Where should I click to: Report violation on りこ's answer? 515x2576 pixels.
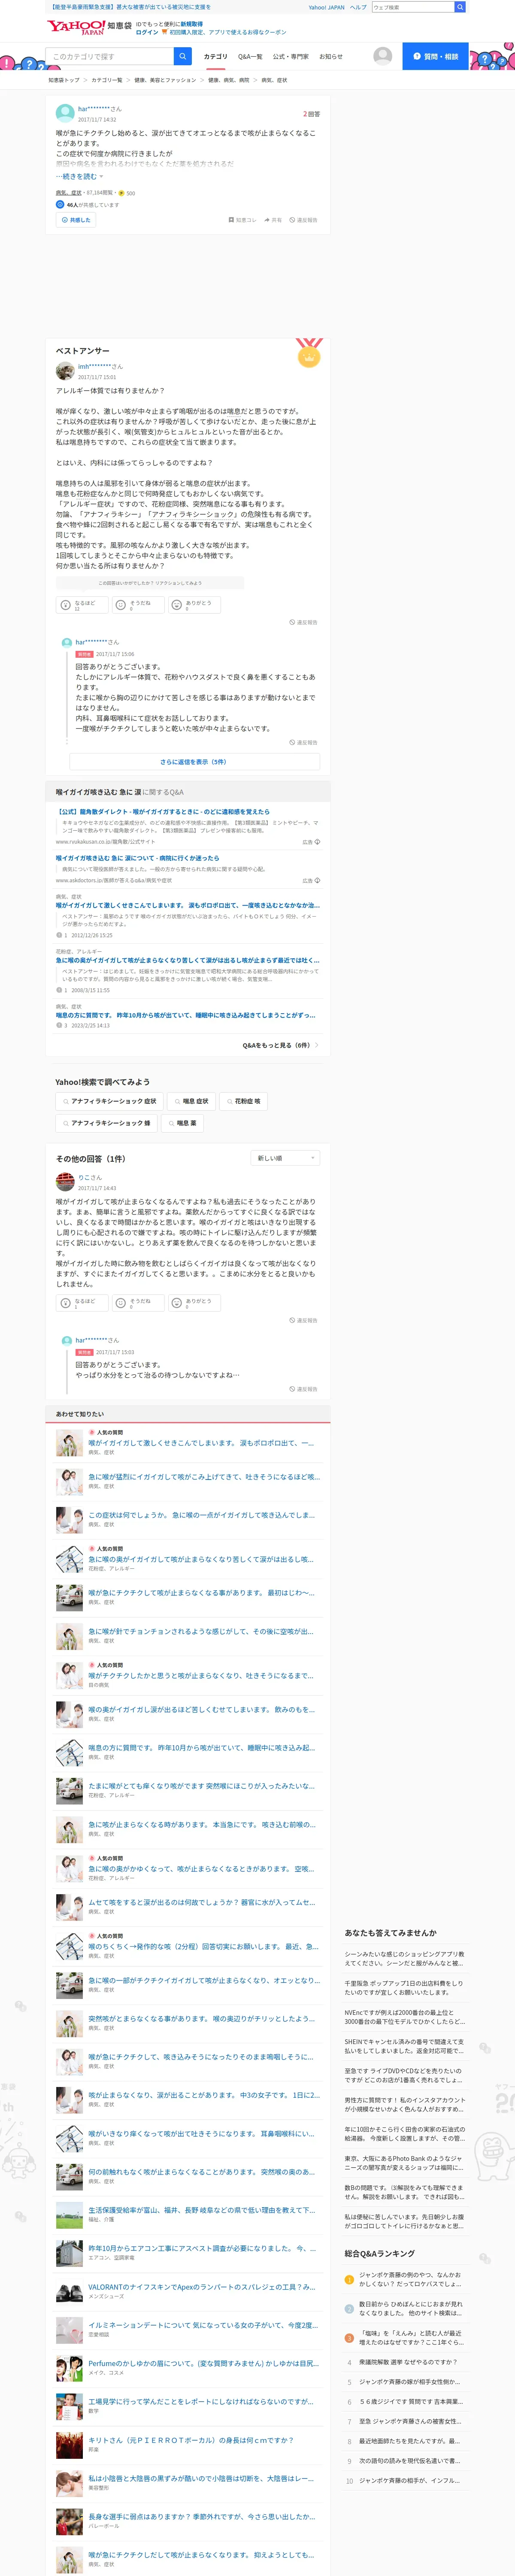point(303,1320)
